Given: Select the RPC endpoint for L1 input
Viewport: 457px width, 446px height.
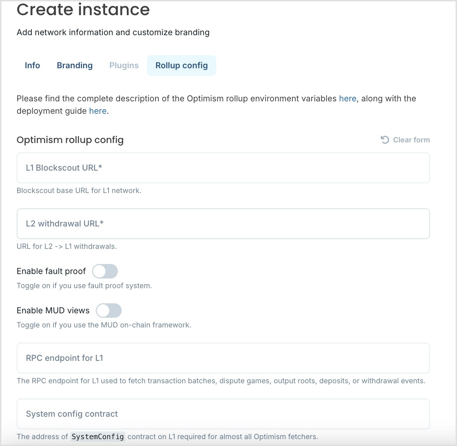Looking at the screenshot, I should click(223, 358).
